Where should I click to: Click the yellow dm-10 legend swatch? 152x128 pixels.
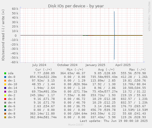pos(5,84)
